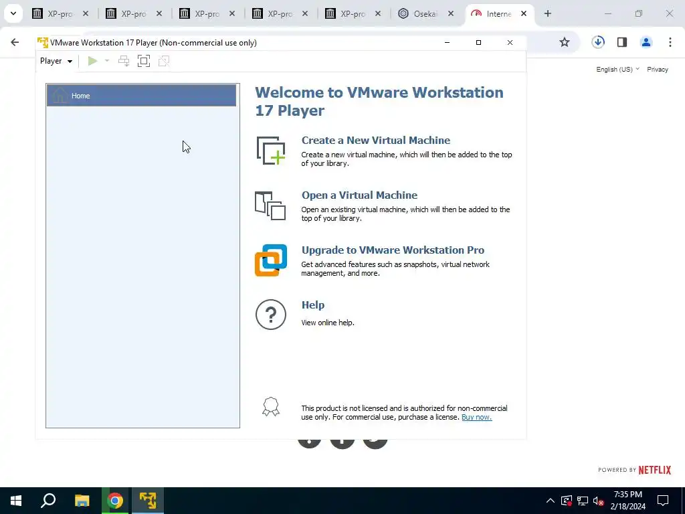Open Windows taskbar search
The image size is (685, 514).
pos(48,501)
